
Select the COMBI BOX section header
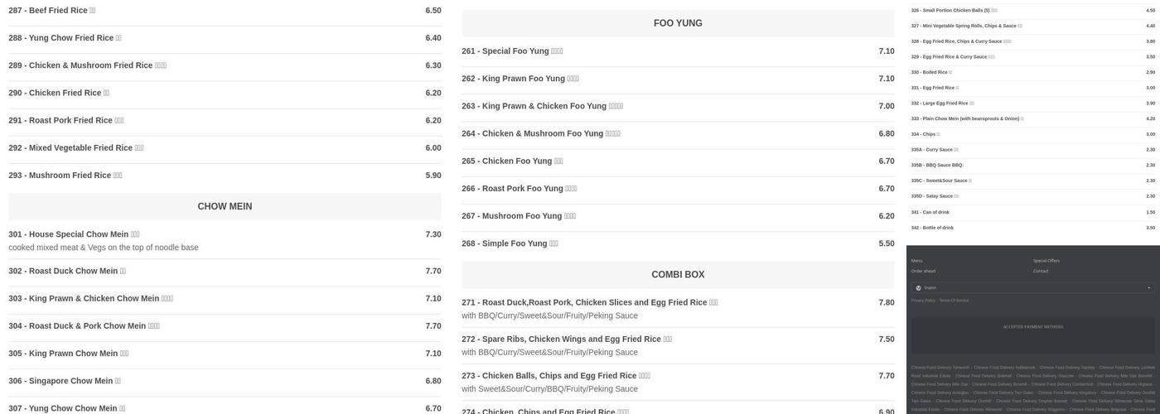[x=678, y=274]
